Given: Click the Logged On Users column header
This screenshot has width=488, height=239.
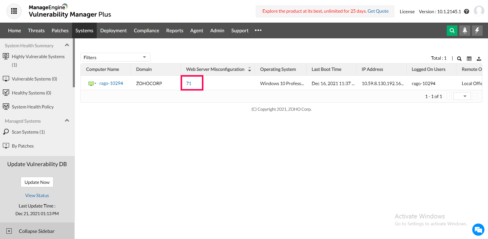Looking at the screenshot, I should tap(429, 69).
